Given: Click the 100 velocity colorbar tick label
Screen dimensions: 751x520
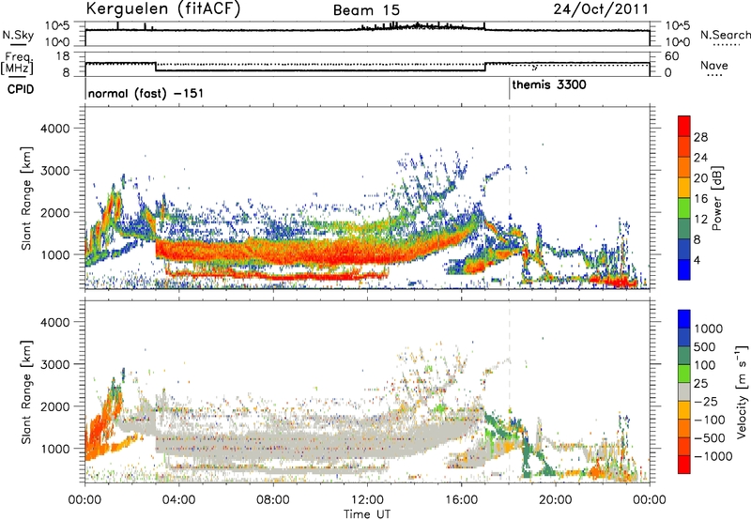Looking at the screenshot, I should pyautogui.click(x=705, y=365).
